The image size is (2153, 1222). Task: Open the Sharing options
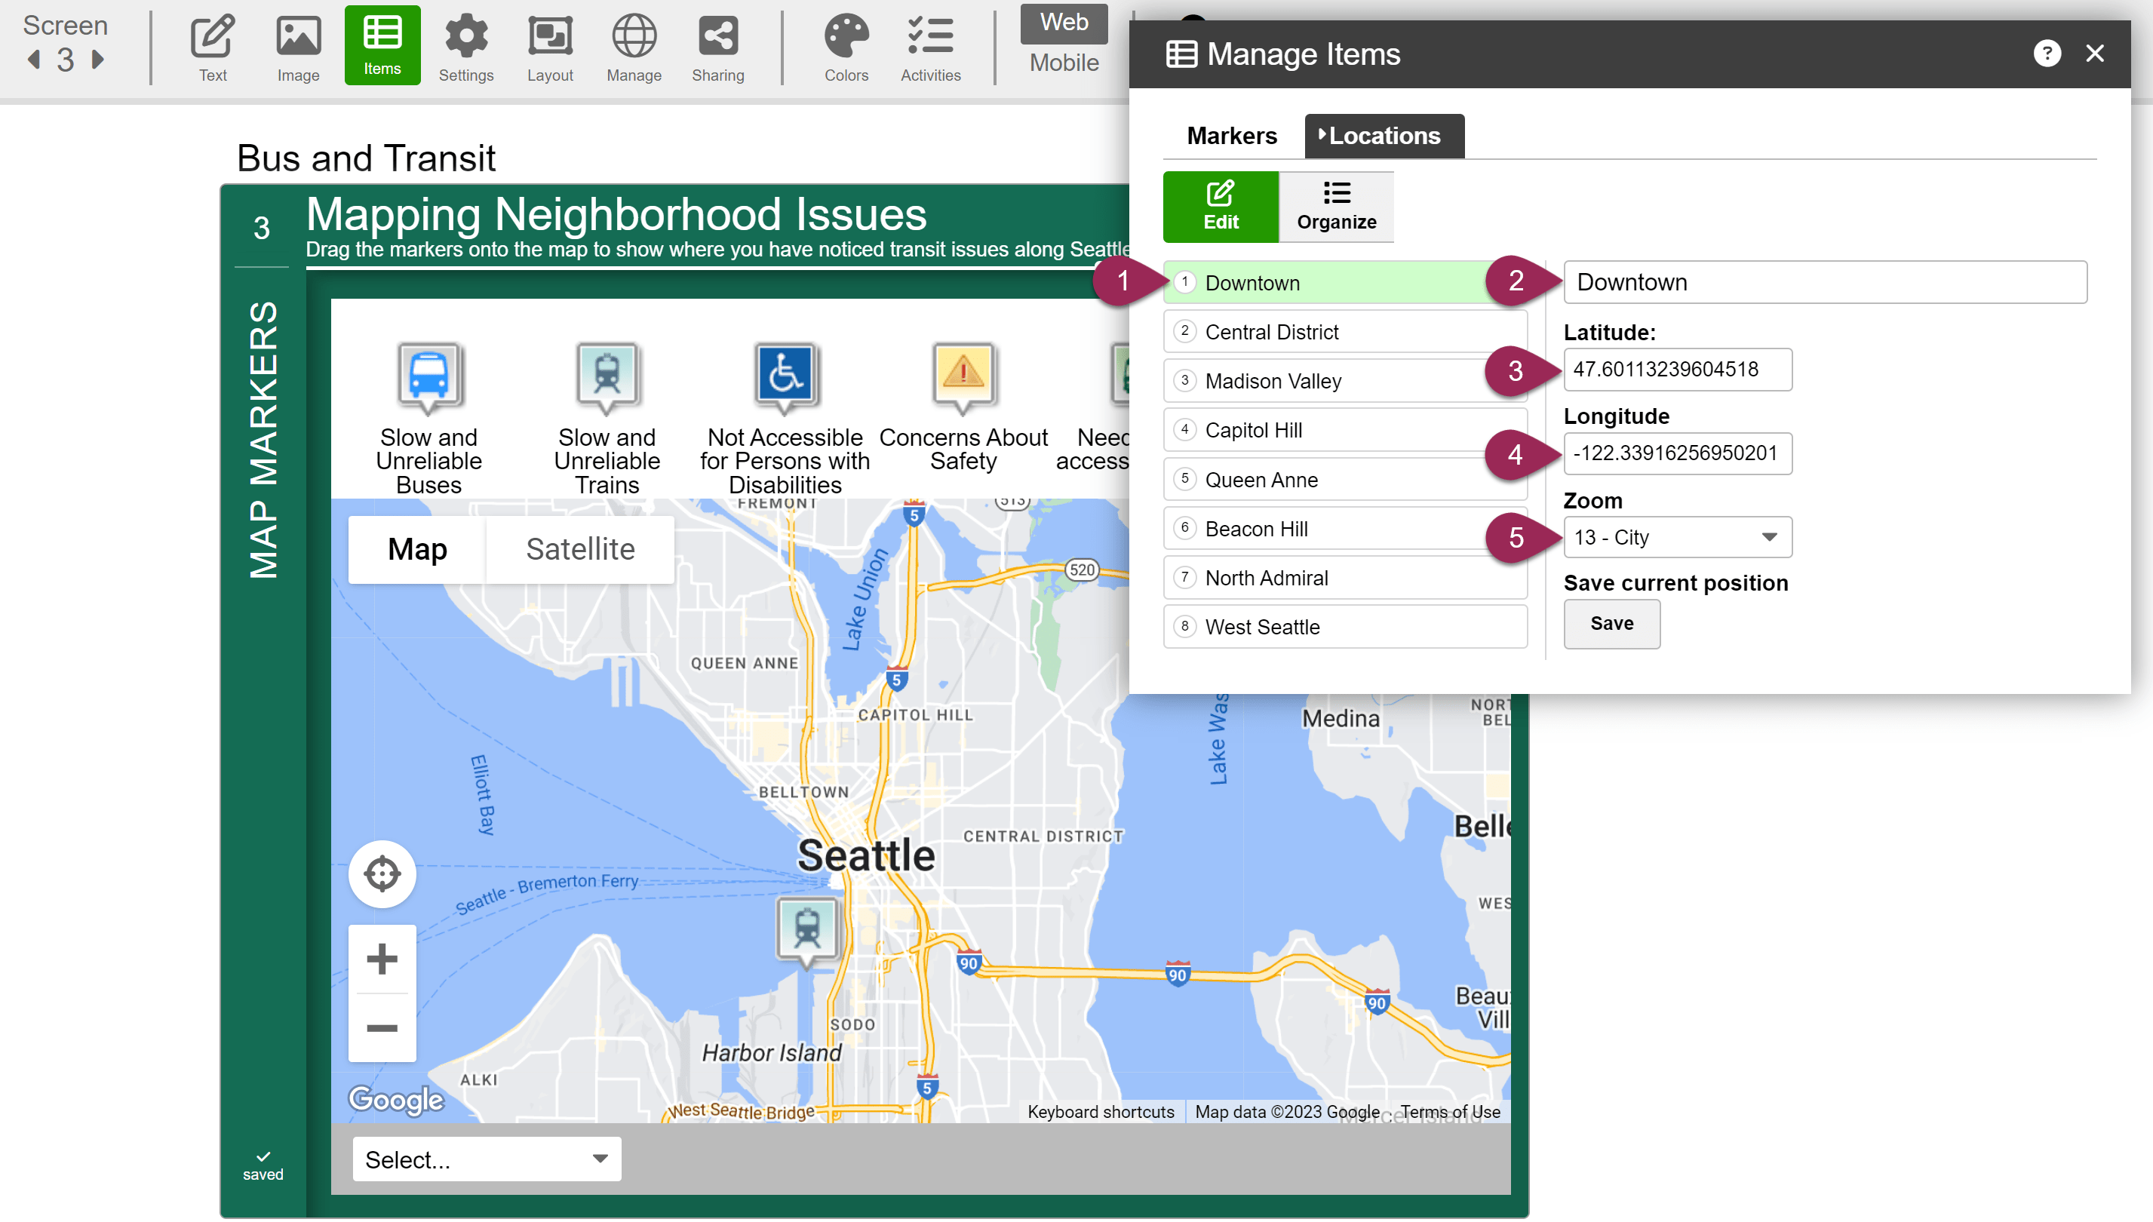click(717, 46)
